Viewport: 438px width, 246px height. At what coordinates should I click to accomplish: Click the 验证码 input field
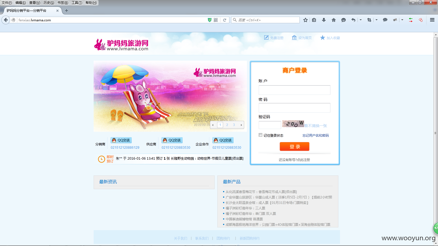pyautogui.click(x=270, y=125)
